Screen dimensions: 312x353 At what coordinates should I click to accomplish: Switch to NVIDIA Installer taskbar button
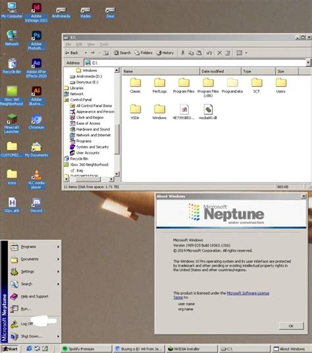192,348
